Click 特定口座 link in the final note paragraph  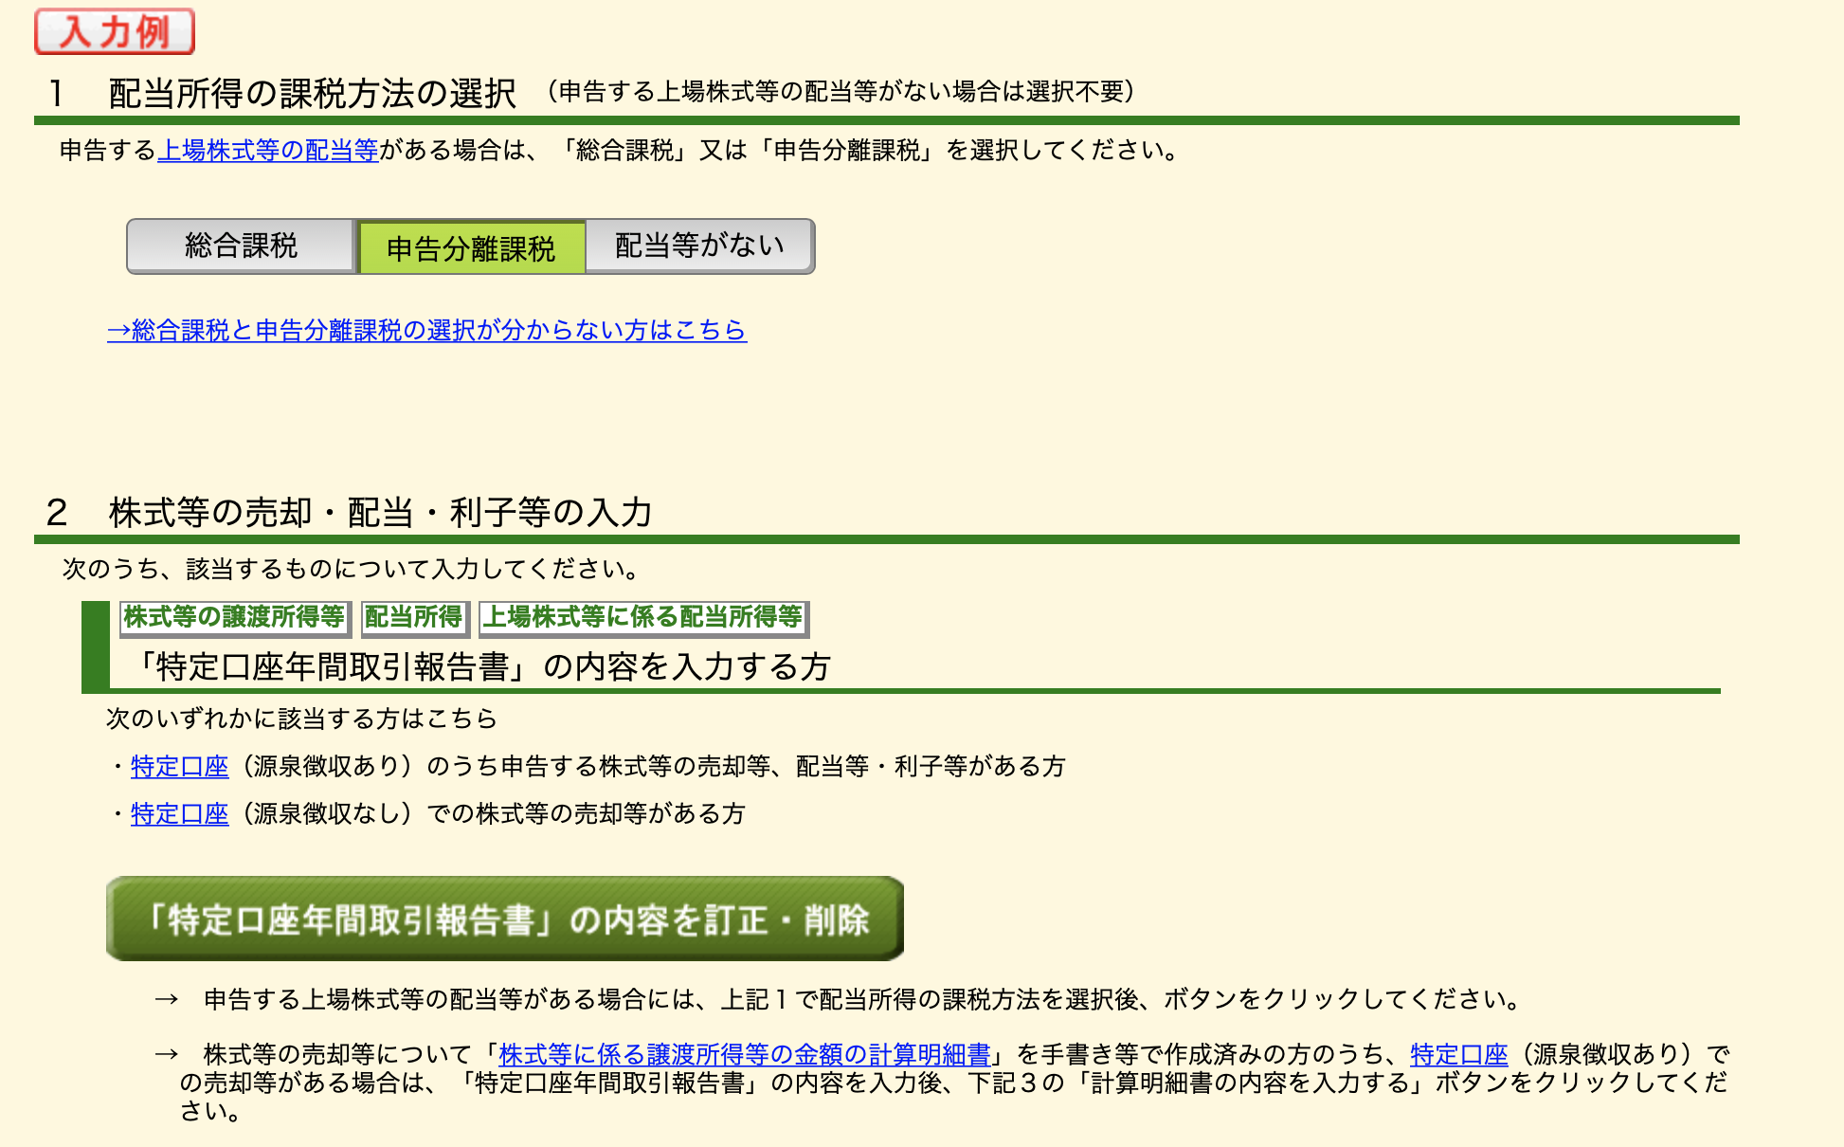coord(1459,1054)
